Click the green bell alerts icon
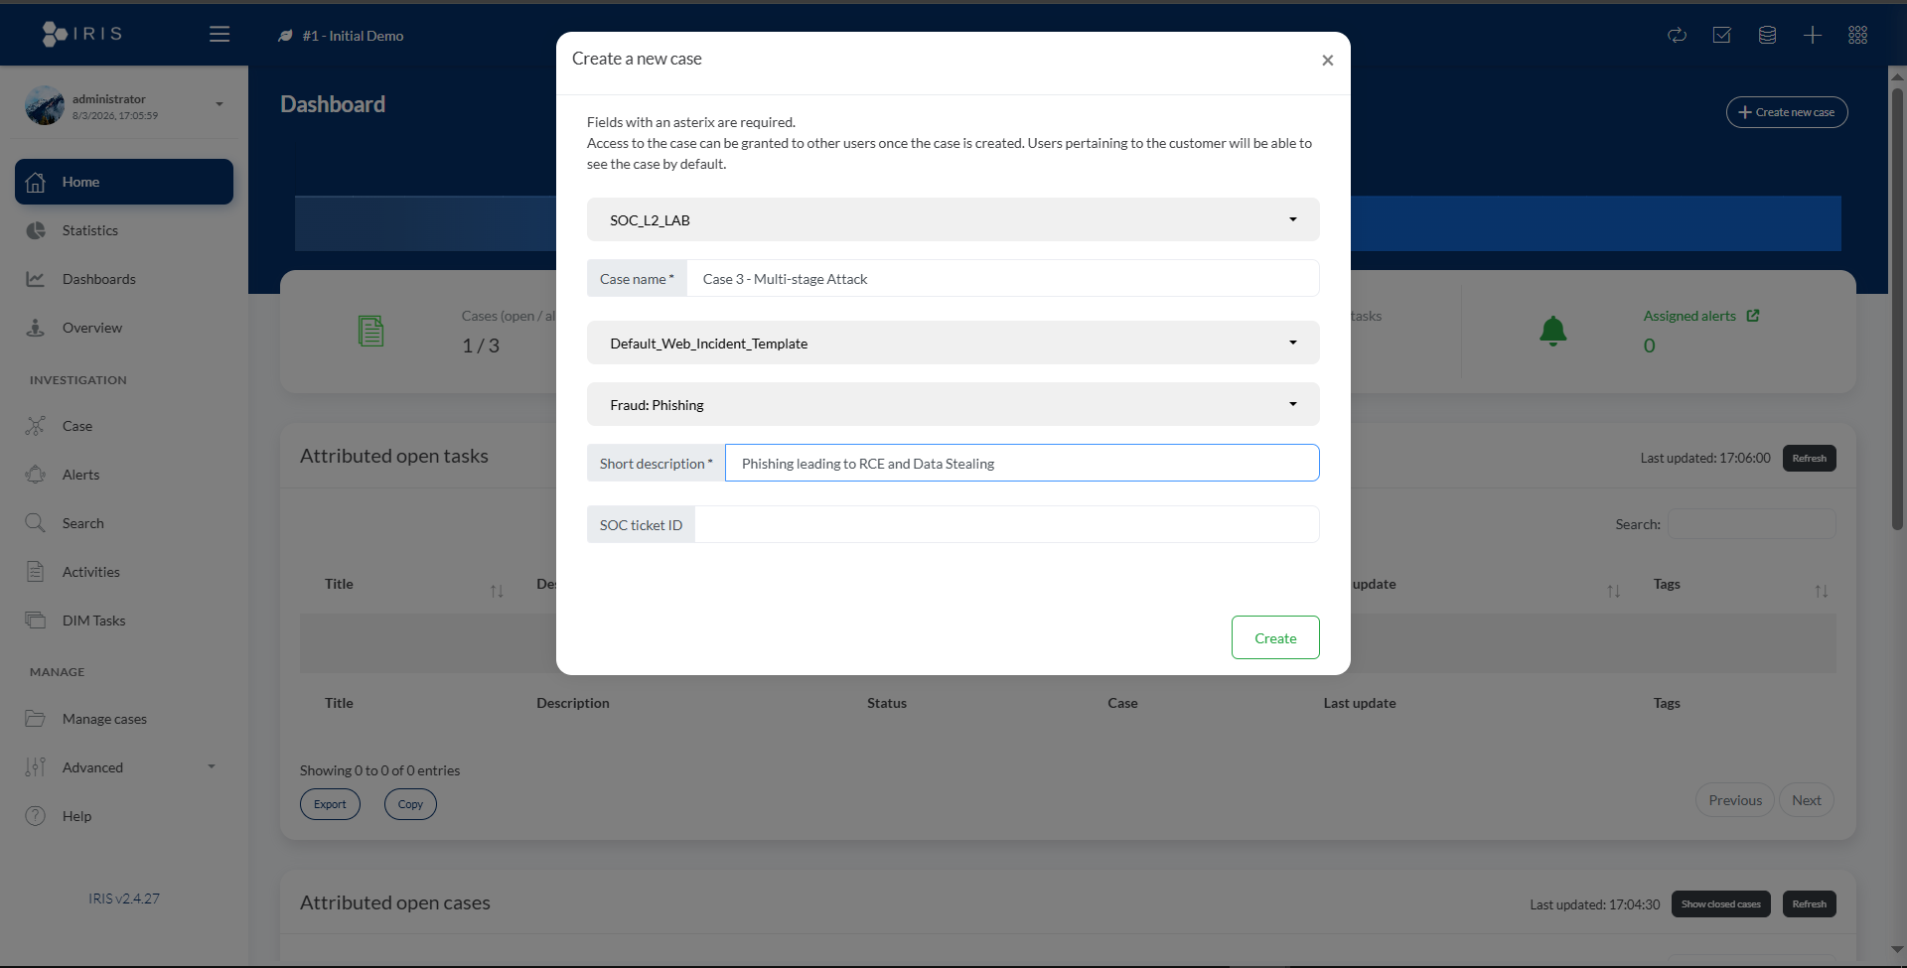The height and width of the screenshot is (968, 1907). tap(1552, 331)
